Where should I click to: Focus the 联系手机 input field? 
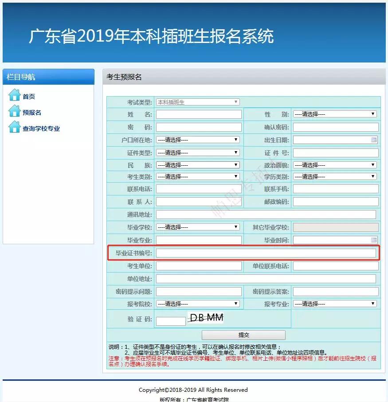point(336,189)
